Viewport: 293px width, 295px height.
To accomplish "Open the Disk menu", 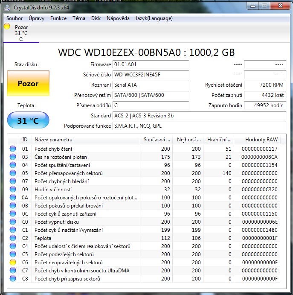I will [96, 18].
